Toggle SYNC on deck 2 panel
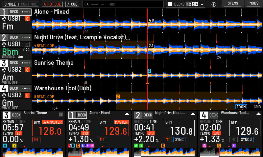263x157 pixels. (179, 140)
